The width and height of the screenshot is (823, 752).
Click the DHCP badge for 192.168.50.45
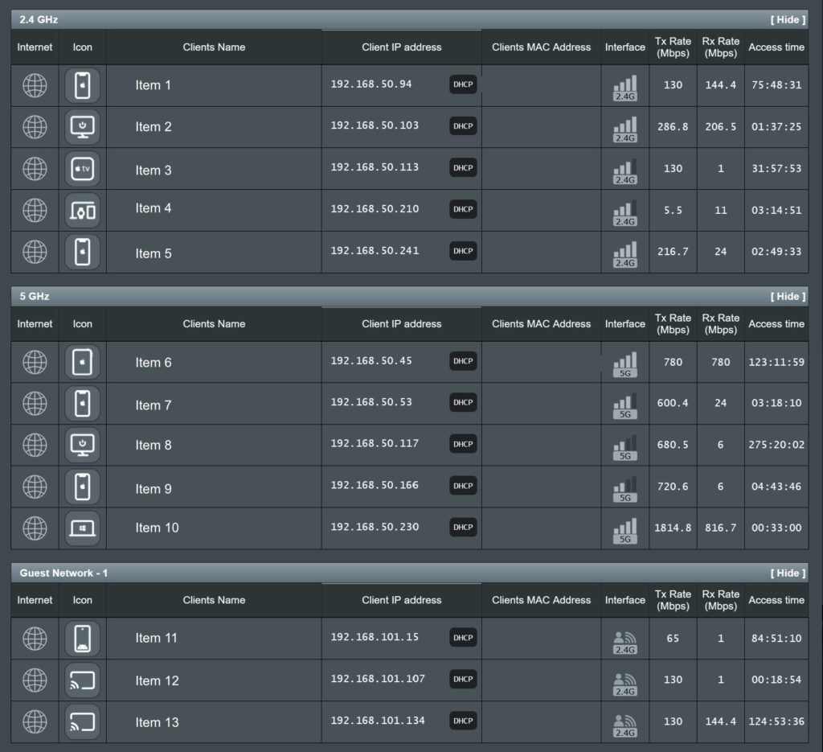click(463, 361)
